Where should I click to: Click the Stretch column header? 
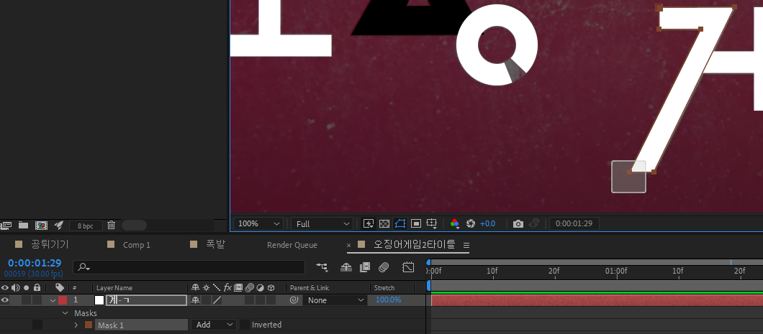(384, 288)
